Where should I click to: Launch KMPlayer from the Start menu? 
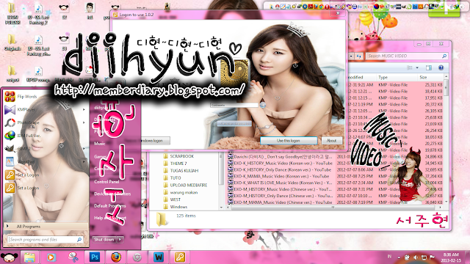20,109
